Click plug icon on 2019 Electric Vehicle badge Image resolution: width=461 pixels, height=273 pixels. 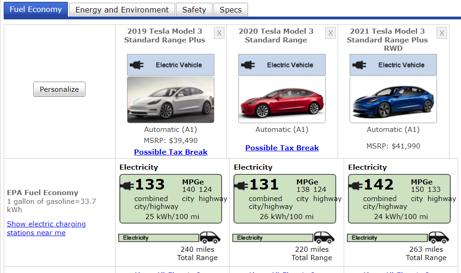[137, 65]
